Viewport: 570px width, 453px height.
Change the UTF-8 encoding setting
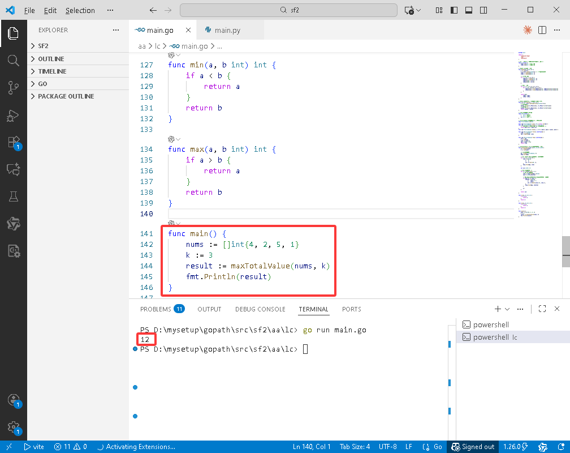387,447
